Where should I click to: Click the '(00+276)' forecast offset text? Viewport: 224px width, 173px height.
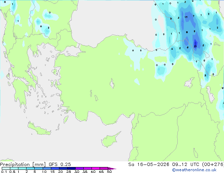[x=213, y=165]
